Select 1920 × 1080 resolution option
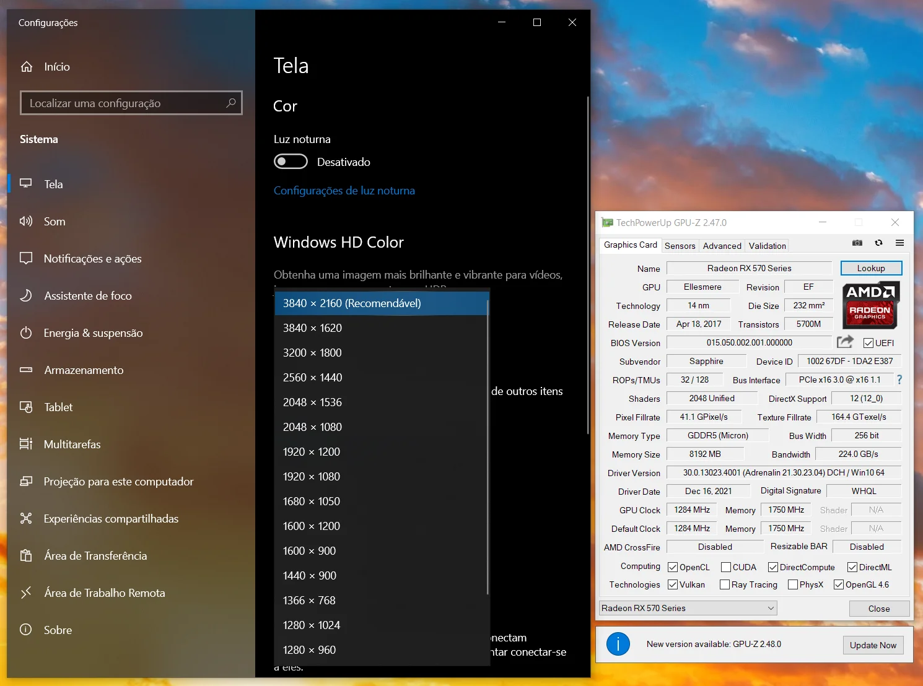923x686 pixels. pyautogui.click(x=381, y=477)
